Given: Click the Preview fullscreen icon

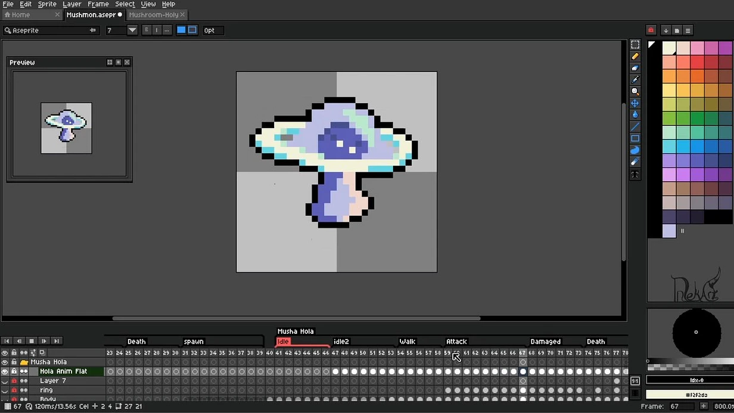Looking at the screenshot, I should pos(110,62).
